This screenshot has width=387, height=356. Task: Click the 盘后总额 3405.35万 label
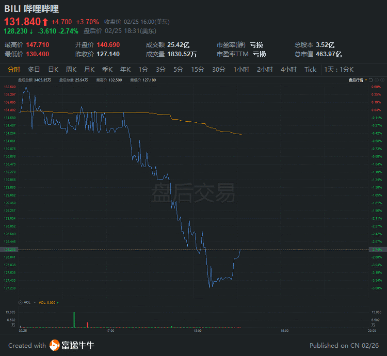point(35,80)
